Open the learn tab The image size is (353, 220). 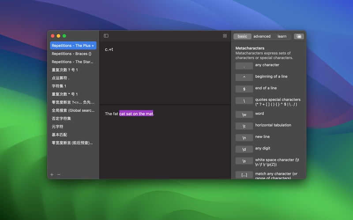(x=282, y=37)
